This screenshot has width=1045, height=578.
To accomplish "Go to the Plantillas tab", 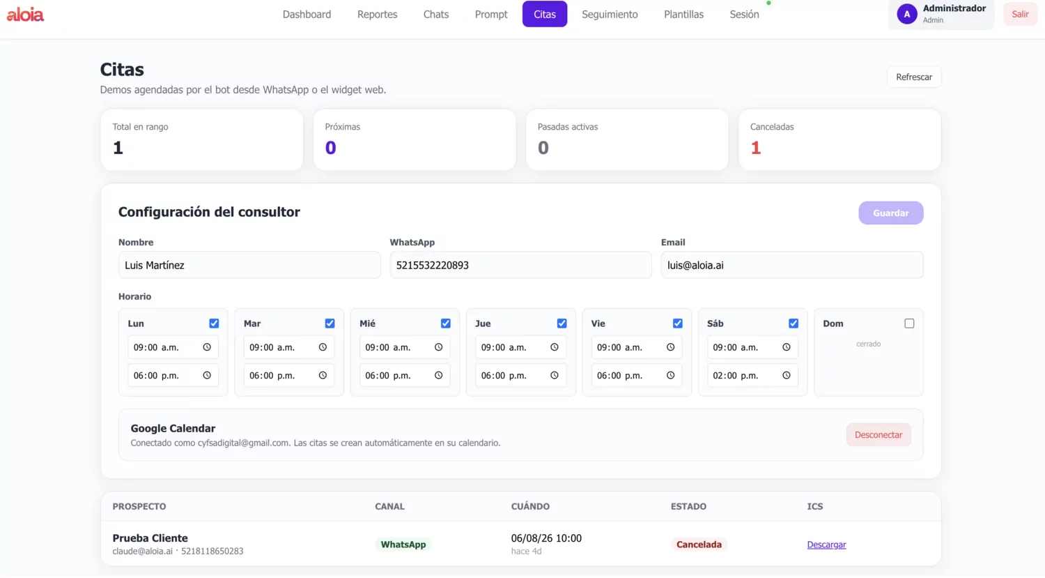I will pos(683,14).
